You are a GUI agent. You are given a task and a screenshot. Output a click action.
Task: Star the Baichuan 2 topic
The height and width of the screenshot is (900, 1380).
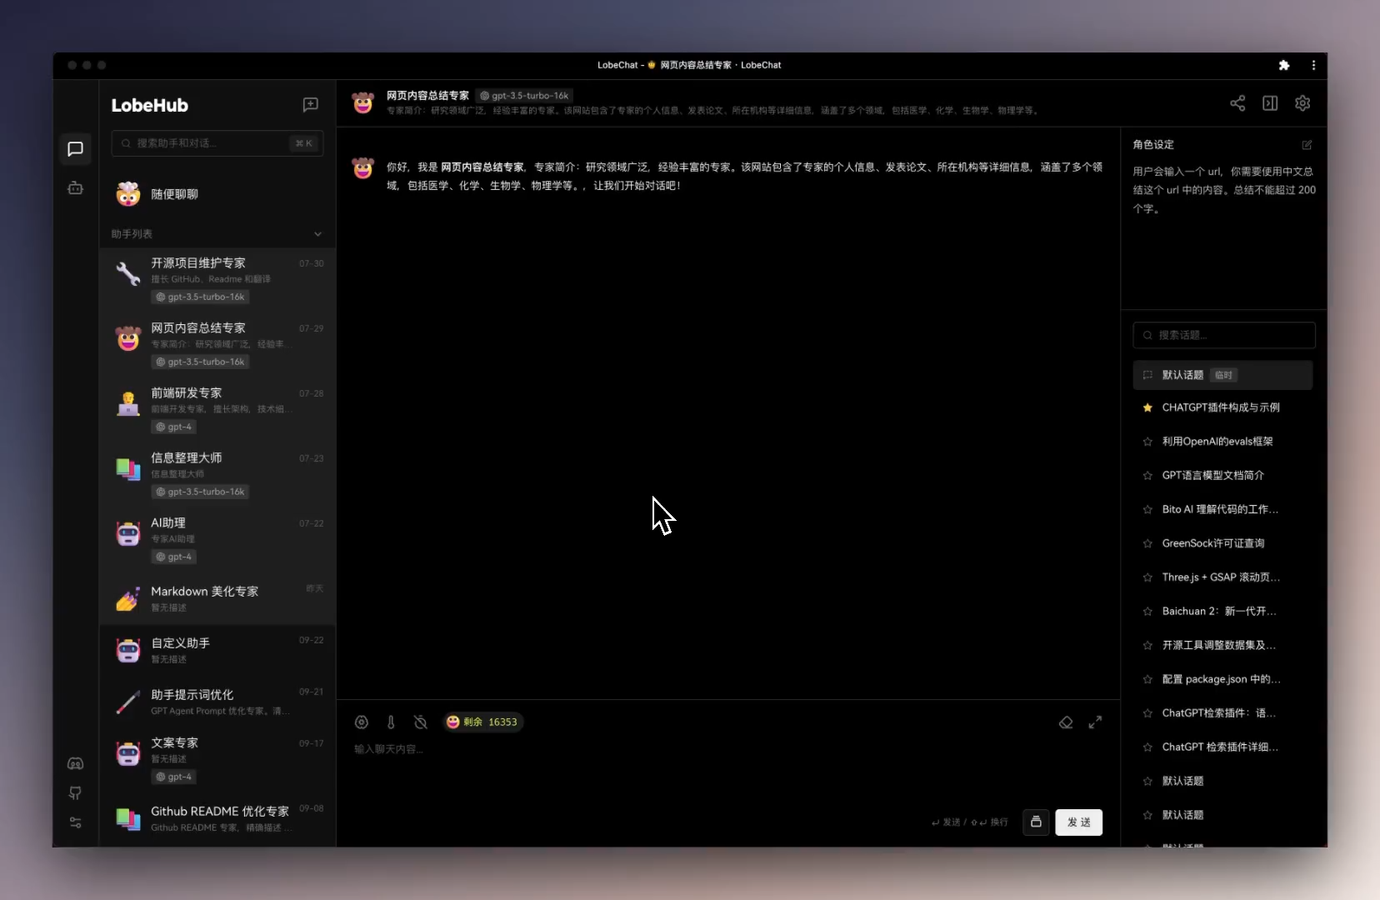pos(1147,612)
